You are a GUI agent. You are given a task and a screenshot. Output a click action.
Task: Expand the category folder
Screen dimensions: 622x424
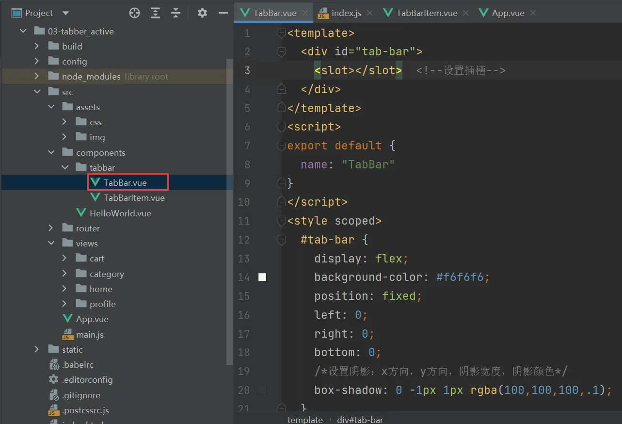pyautogui.click(x=64, y=274)
